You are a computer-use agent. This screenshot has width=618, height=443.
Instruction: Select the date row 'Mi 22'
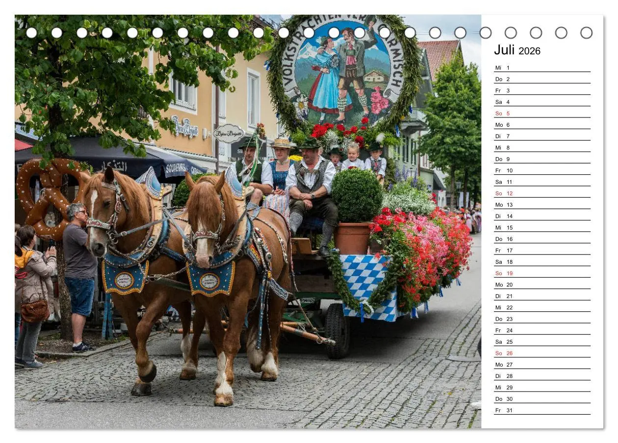click(x=542, y=307)
